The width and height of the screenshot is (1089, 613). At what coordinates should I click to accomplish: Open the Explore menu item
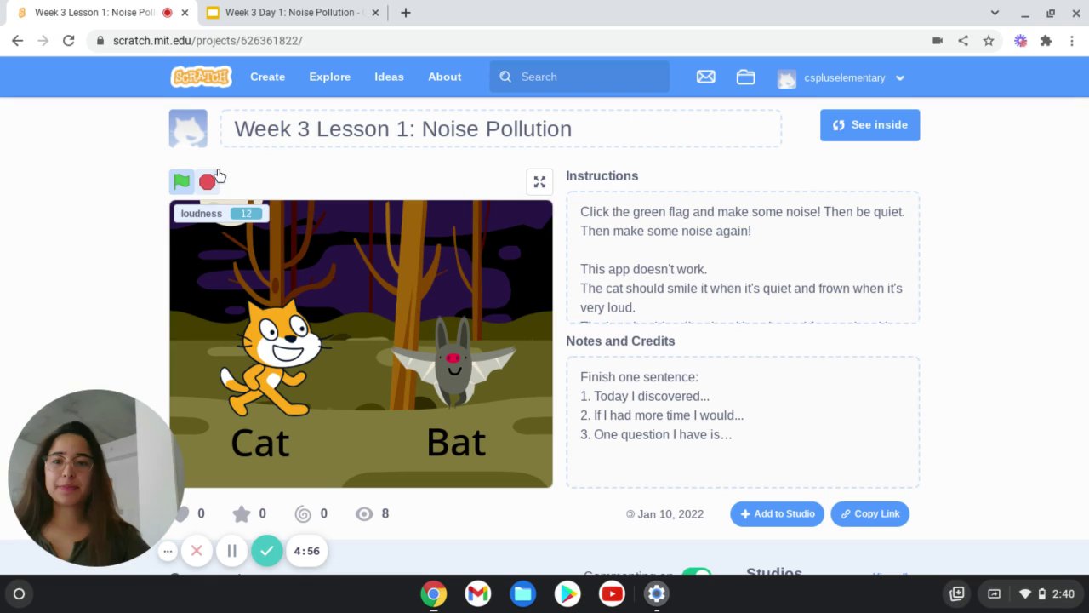[329, 77]
